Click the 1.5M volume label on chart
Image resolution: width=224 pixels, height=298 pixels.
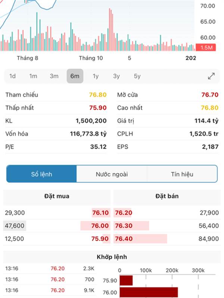click(206, 48)
